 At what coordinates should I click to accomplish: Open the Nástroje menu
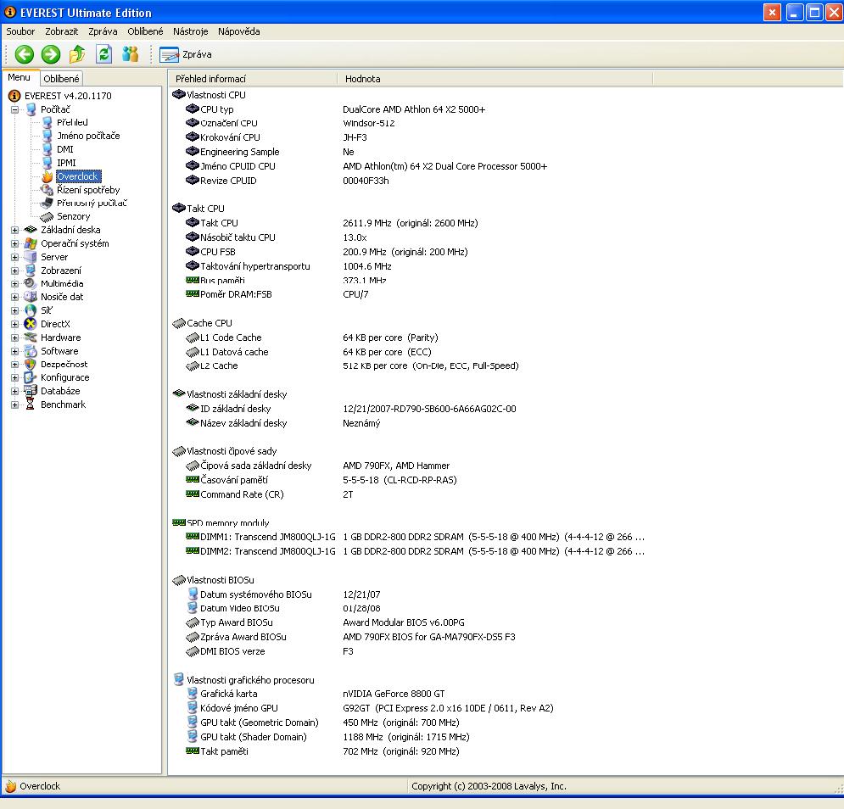[x=190, y=31]
